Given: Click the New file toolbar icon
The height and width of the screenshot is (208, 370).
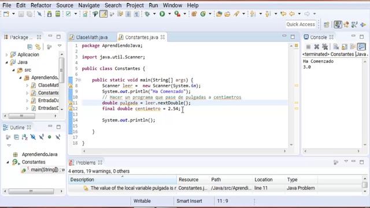Looking at the screenshot, I should coord(6,14).
